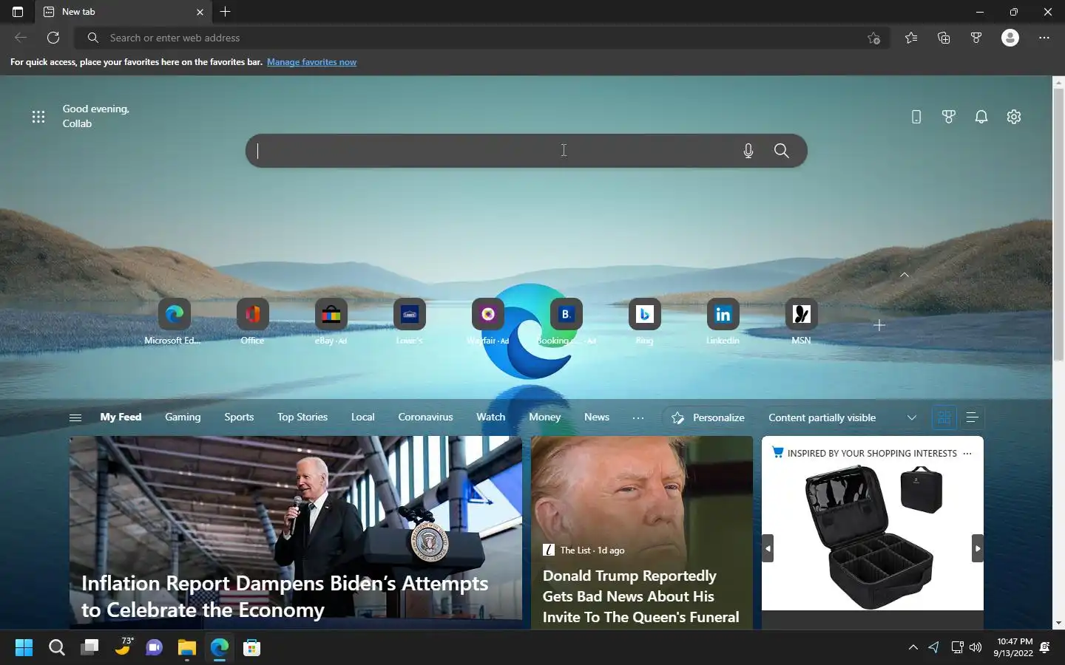This screenshot has height=665, width=1065.
Task: Open the Coronavirus tab
Action: click(x=425, y=417)
